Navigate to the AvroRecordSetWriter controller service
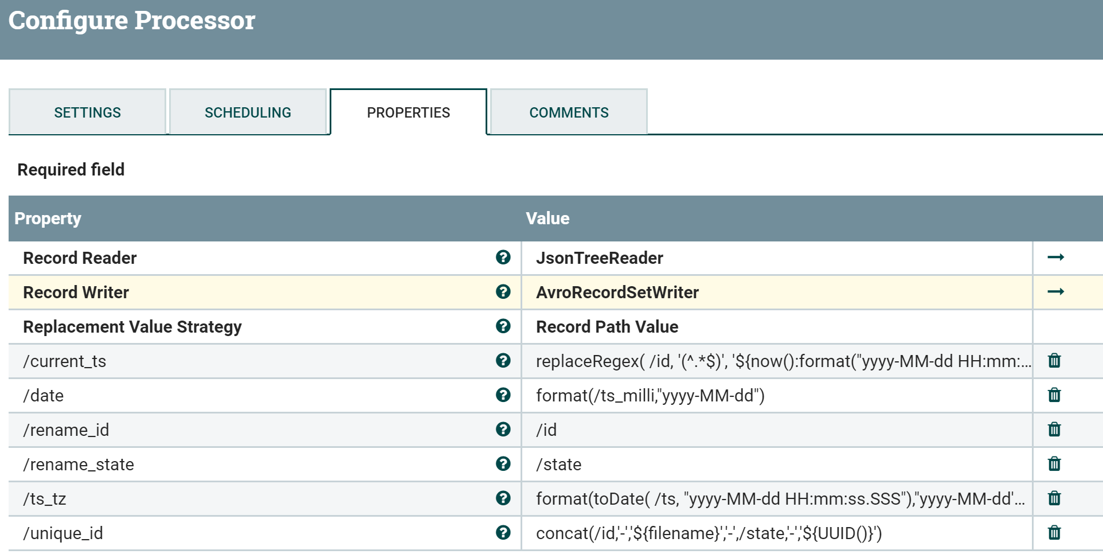Viewport: 1103px width, 554px height. tap(1057, 292)
